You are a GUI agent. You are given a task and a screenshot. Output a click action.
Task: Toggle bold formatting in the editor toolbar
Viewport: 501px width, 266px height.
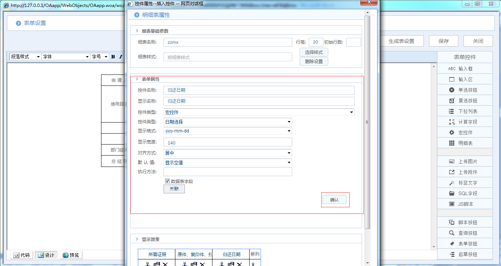pos(113,57)
